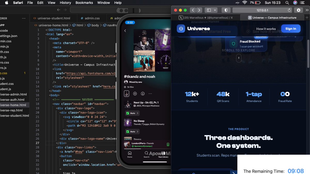
Task: Click the scroll-to-explore mouse indicator
Action: (x=239, y=59)
